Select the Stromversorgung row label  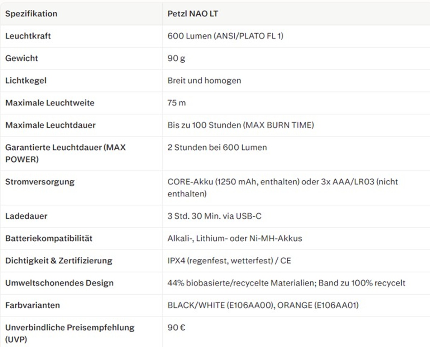pos(40,182)
